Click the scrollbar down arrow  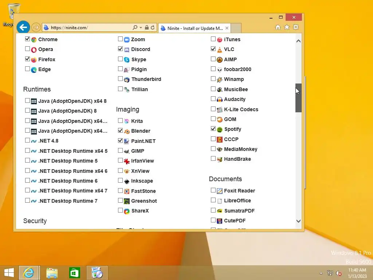(299, 221)
